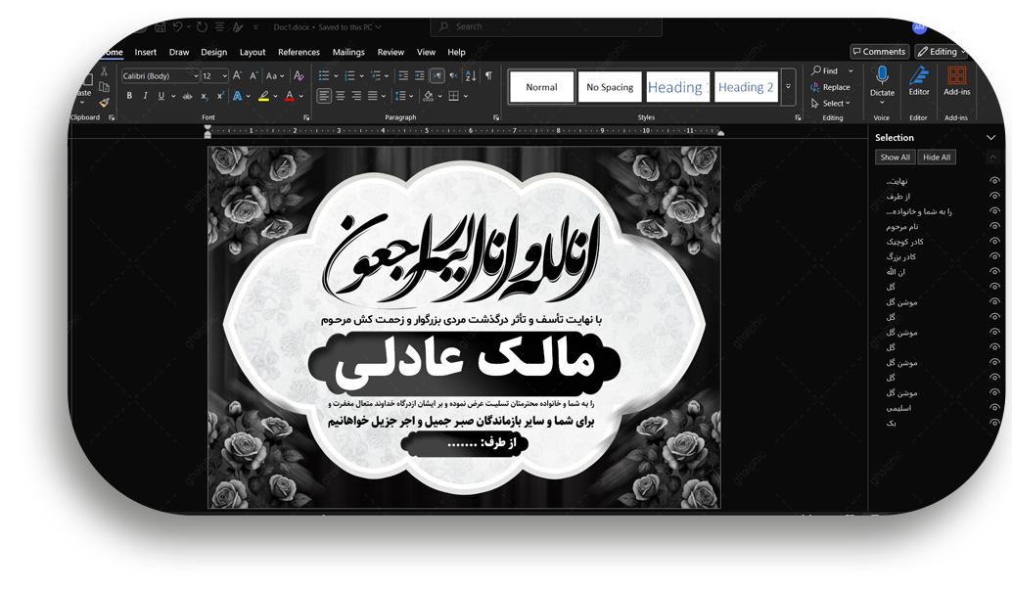Launch the Editor proofing tool

918,80
